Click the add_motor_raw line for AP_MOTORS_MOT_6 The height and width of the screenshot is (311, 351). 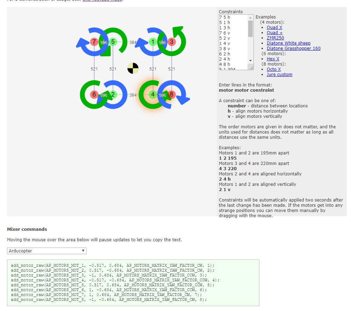point(109,290)
